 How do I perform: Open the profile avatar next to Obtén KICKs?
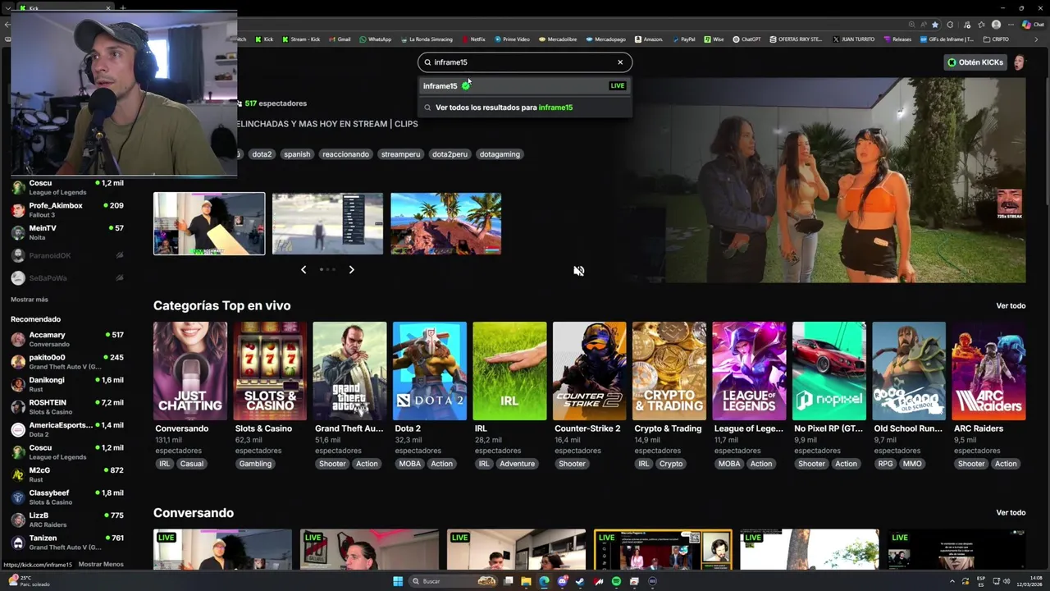click(x=1019, y=62)
